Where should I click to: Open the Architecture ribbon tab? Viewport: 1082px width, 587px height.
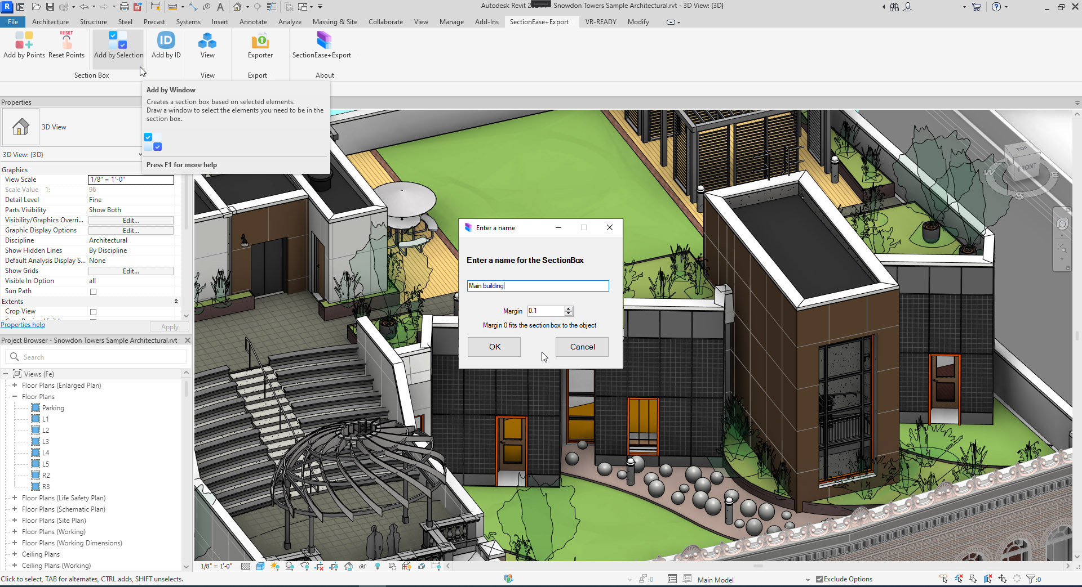(50, 22)
